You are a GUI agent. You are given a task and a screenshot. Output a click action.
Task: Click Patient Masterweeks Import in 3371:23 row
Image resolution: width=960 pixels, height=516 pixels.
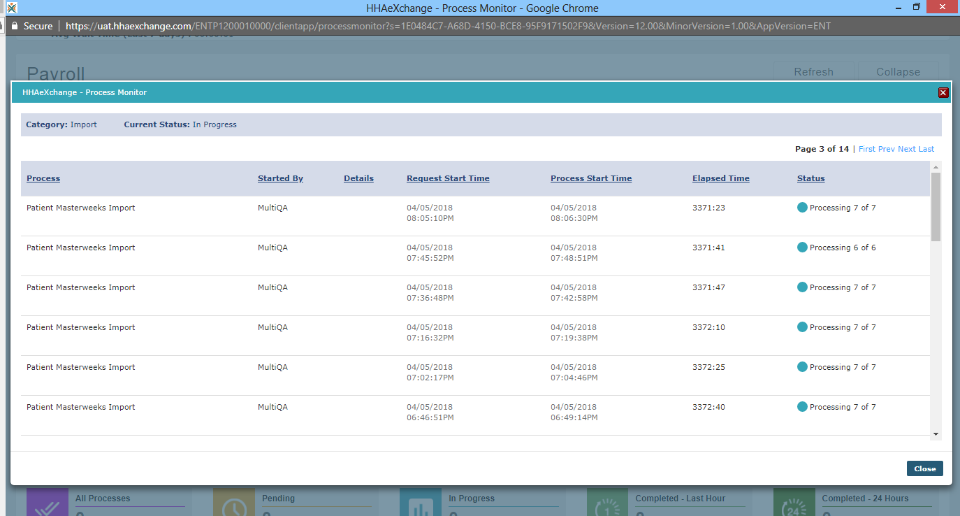point(81,208)
